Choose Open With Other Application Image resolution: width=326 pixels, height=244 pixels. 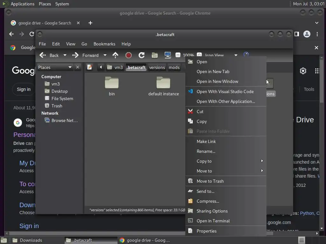[226, 101]
